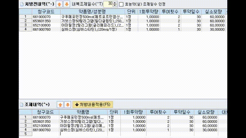This screenshot has height=138, width=246.
Task: Click the move-down arrow beside 처방전내역
Action: pos(66,4)
